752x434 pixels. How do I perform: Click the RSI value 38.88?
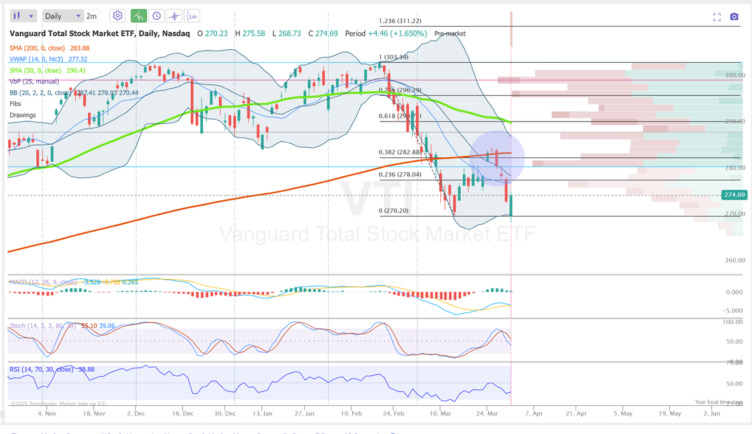(x=86, y=369)
